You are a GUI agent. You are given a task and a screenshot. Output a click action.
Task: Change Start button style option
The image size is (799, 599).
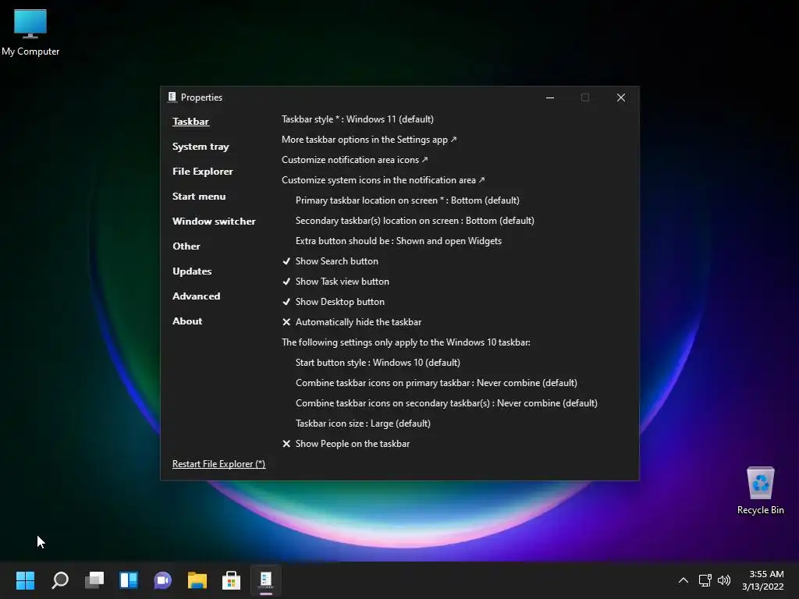378,363
